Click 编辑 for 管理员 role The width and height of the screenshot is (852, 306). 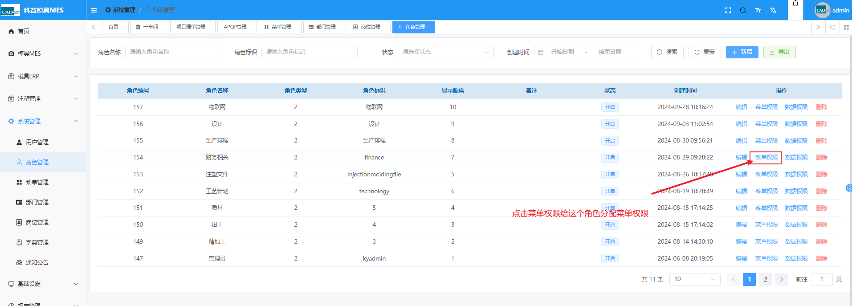[741, 258]
